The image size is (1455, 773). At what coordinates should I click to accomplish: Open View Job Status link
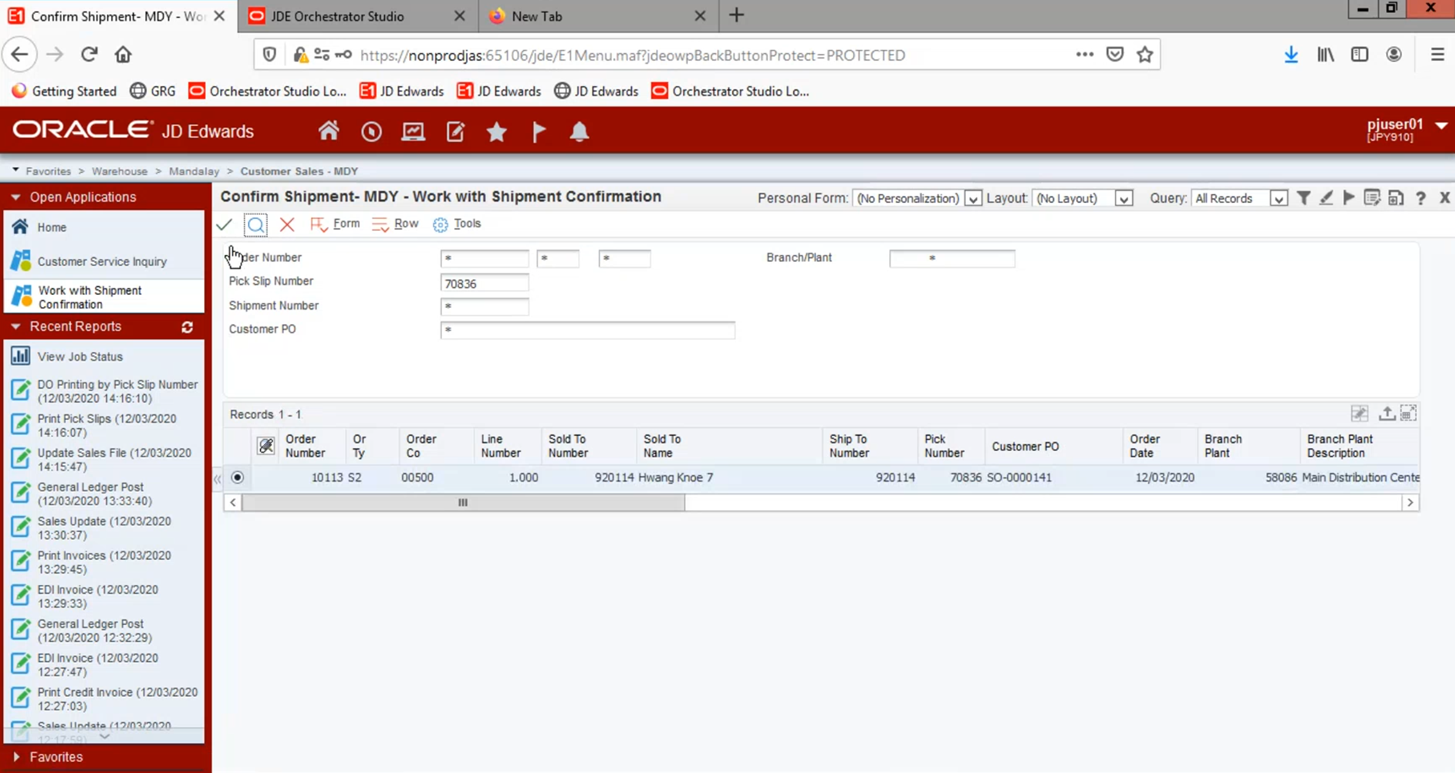coord(80,356)
